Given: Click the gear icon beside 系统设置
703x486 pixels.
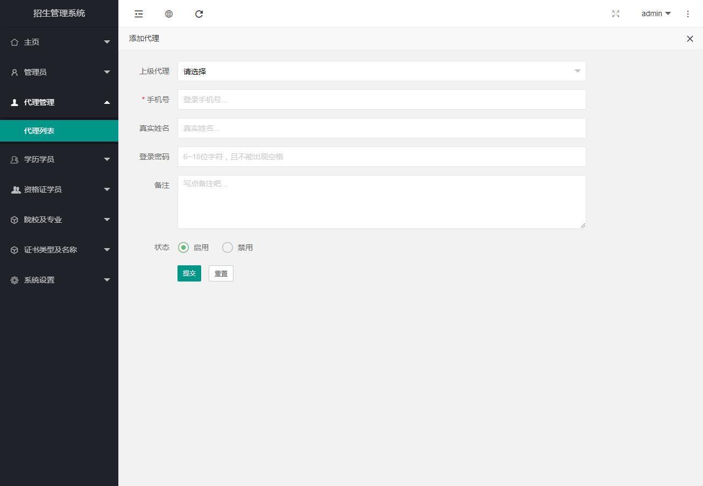Looking at the screenshot, I should [x=15, y=280].
